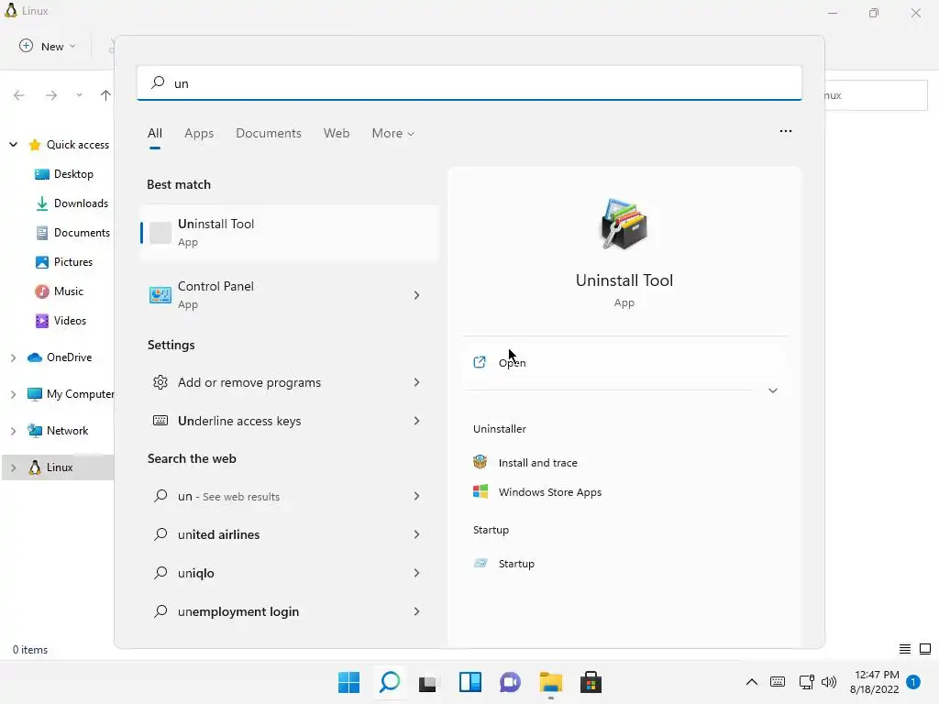Open the more options ellipsis in search
The image size is (939, 704).
click(786, 131)
